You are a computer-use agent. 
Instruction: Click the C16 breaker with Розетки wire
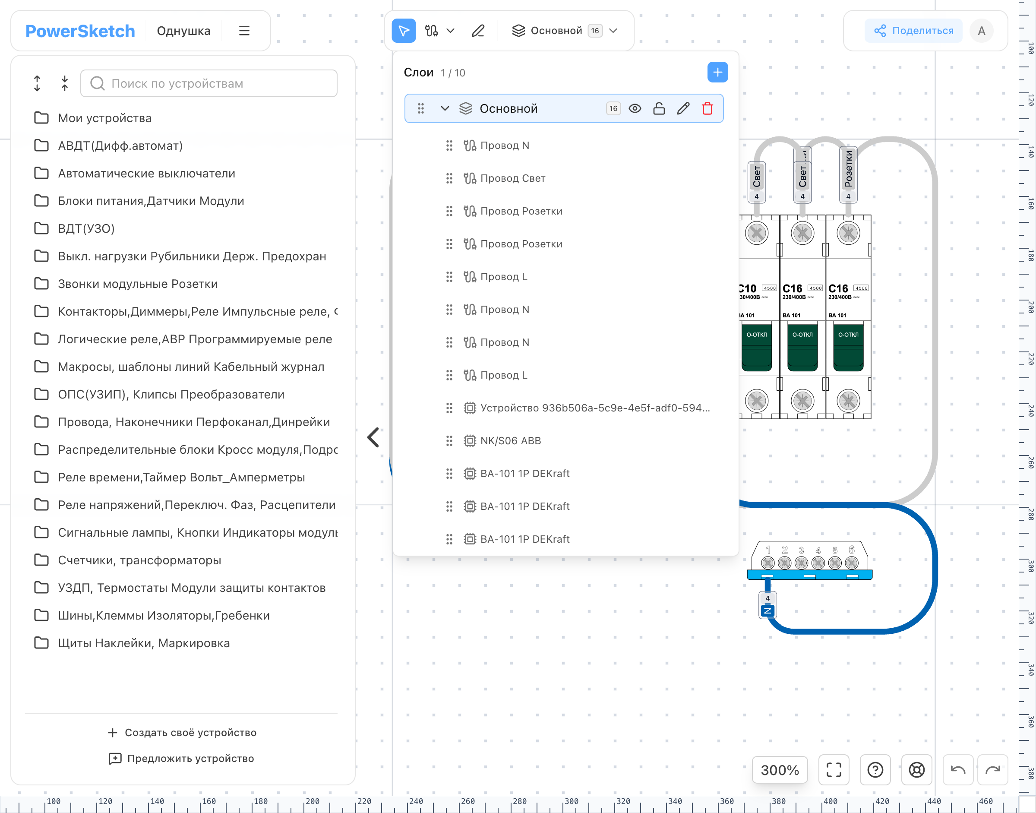tap(849, 317)
